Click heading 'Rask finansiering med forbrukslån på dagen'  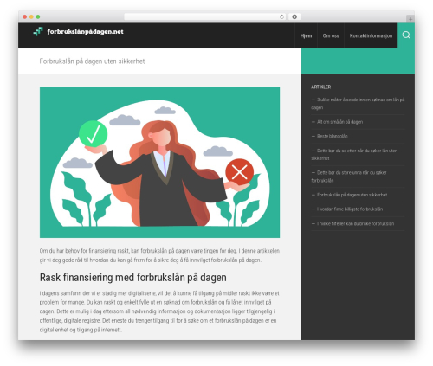(x=133, y=278)
